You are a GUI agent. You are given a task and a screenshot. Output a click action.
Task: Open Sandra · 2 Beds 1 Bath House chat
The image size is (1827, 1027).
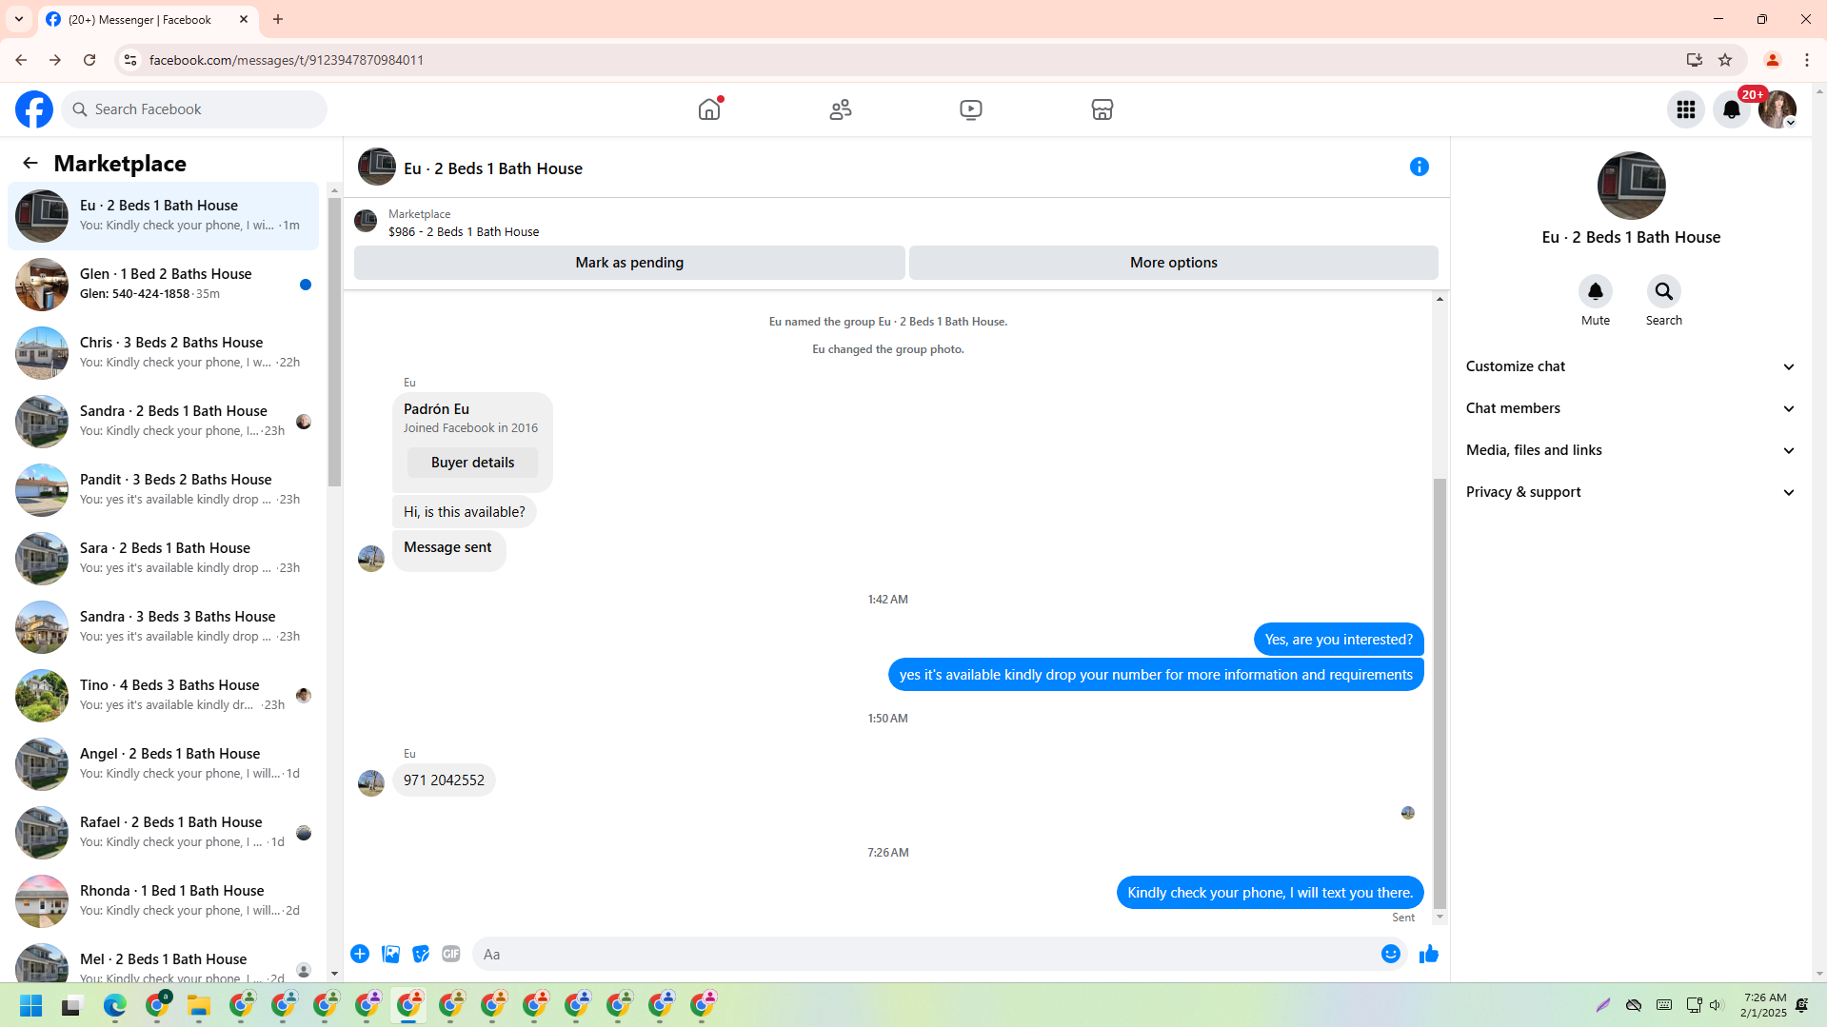[163, 422]
